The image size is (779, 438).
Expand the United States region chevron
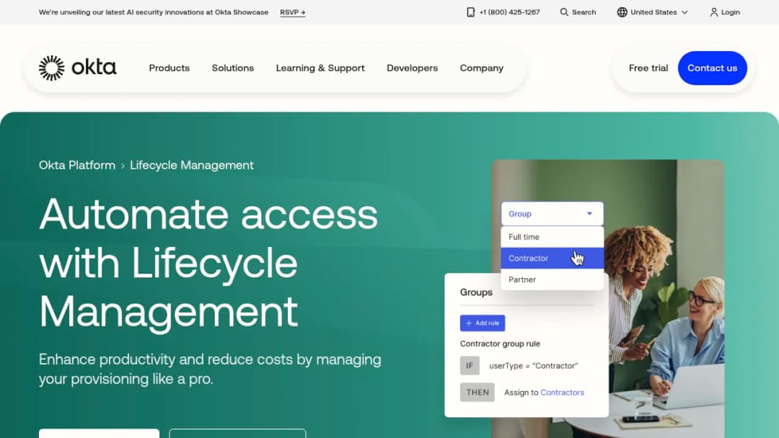point(685,12)
